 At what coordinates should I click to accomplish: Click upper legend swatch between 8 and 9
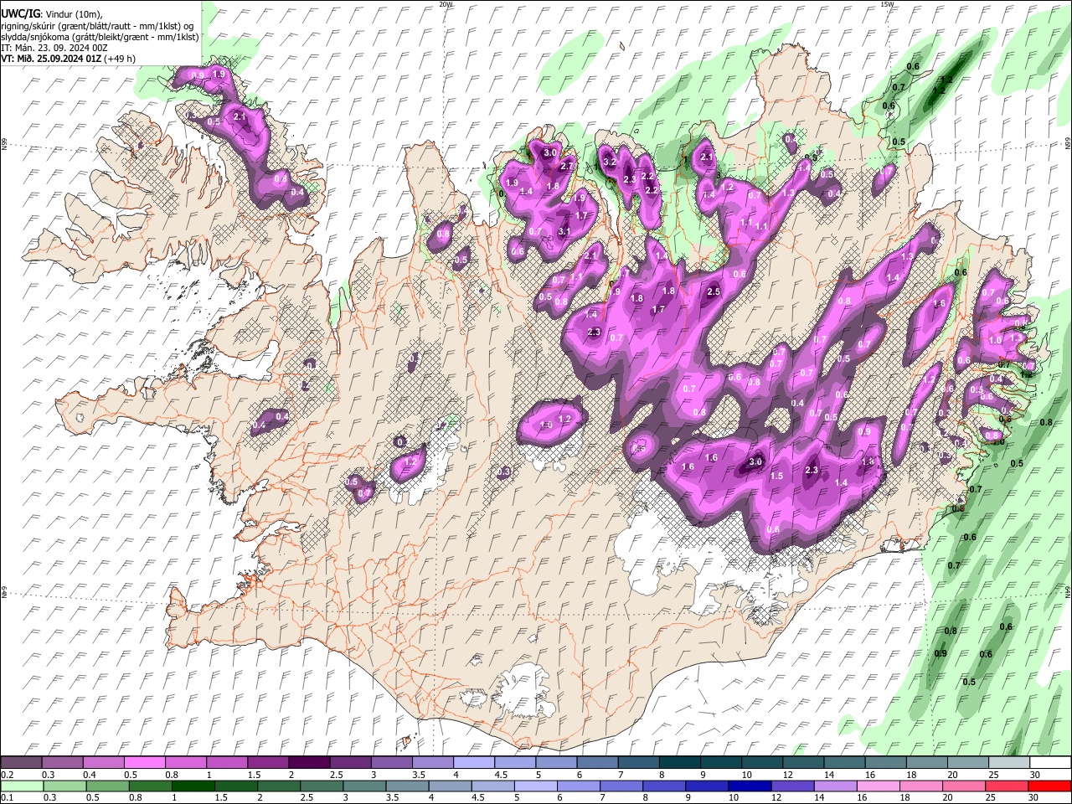(679, 763)
